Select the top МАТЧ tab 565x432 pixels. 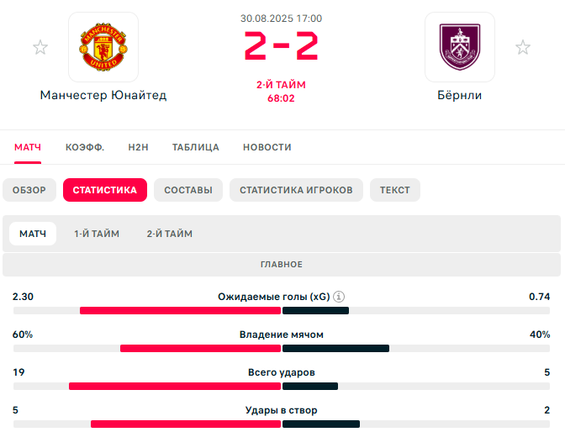tap(28, 147)
